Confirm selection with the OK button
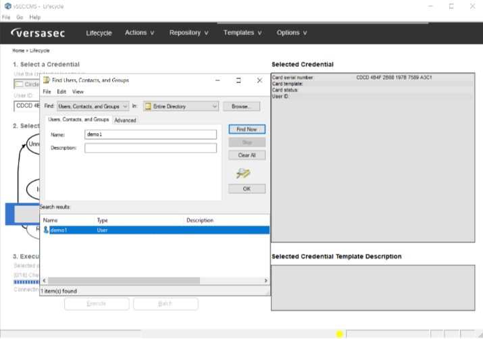This screenshot has height=339, width=483. 247,188
